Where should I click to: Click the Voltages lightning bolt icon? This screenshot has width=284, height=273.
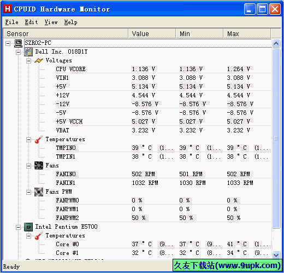(39, 61)
